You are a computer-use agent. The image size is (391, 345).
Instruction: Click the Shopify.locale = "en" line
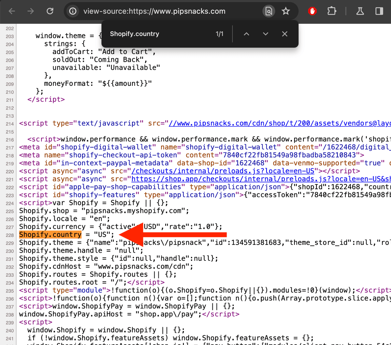[x=65, y=219]
